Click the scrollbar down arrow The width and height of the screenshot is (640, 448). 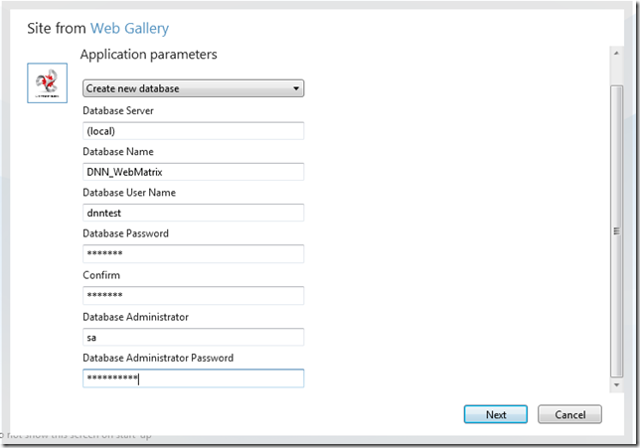tap(616, 384)
